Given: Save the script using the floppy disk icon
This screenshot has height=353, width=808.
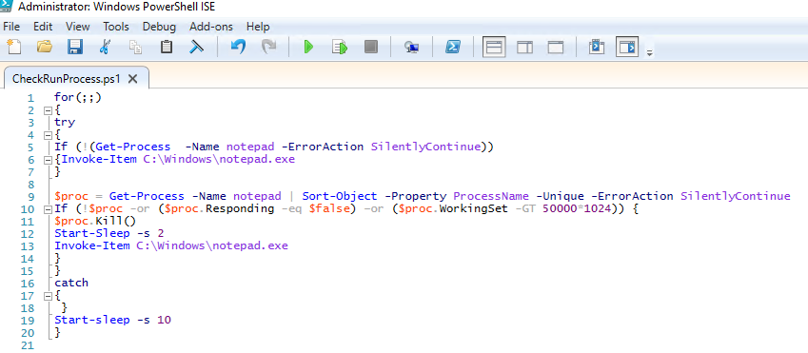Looking at the screenshot, I should (75, 47).
